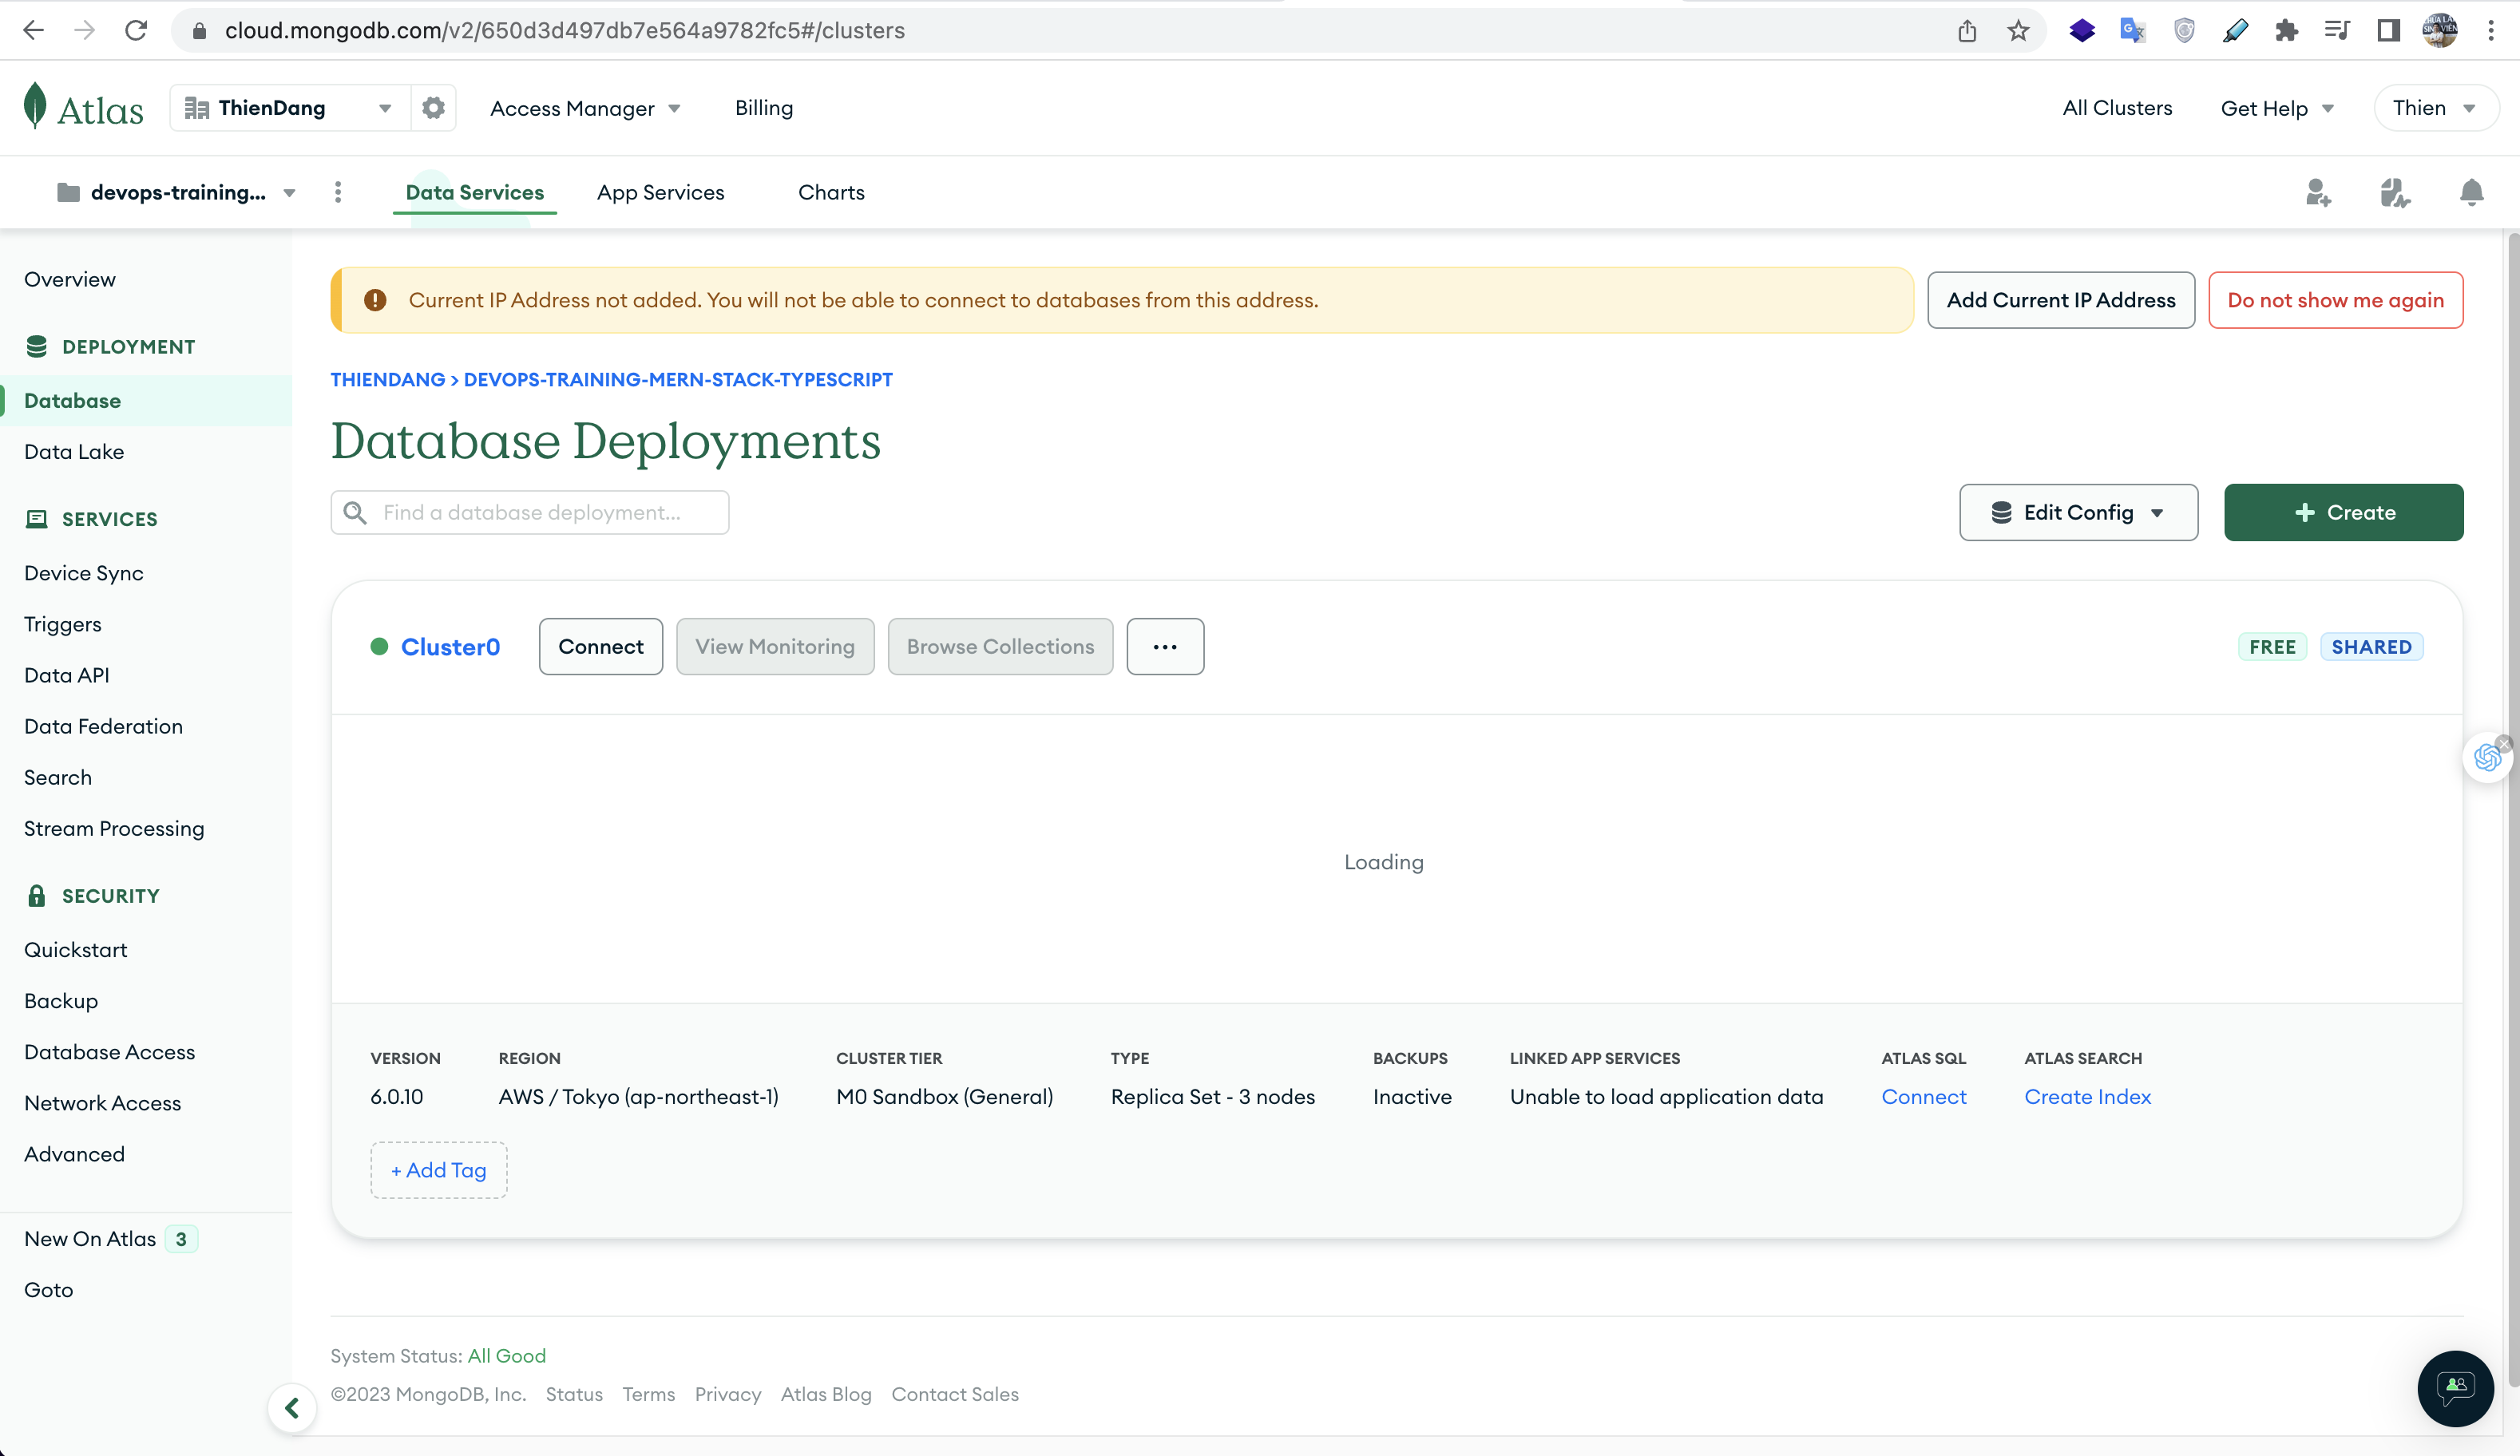Add a tag with + Add Tag

pos(438,1170)
